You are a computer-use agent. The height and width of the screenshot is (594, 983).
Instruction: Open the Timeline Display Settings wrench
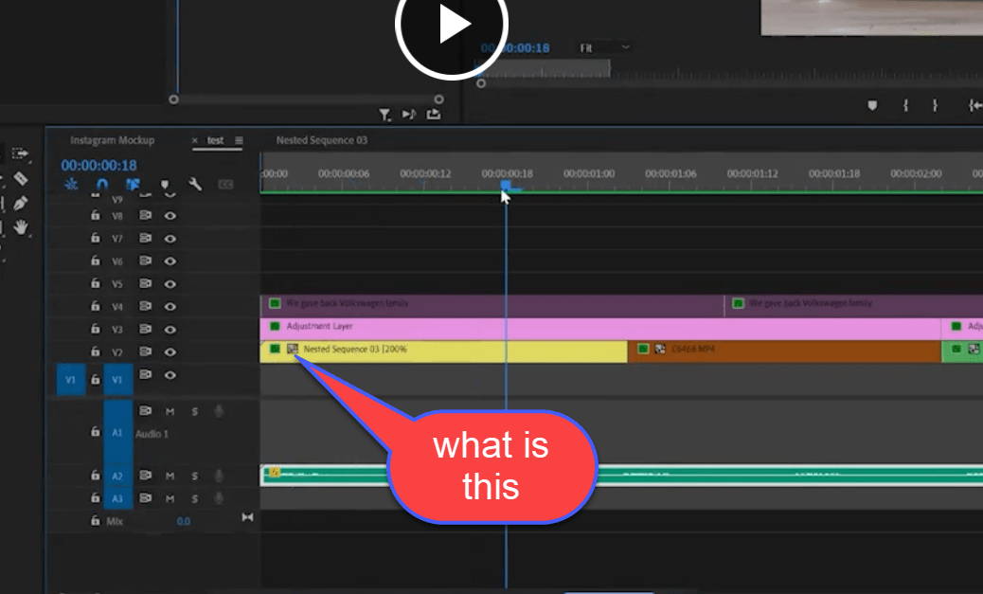[x=196, y=184]
